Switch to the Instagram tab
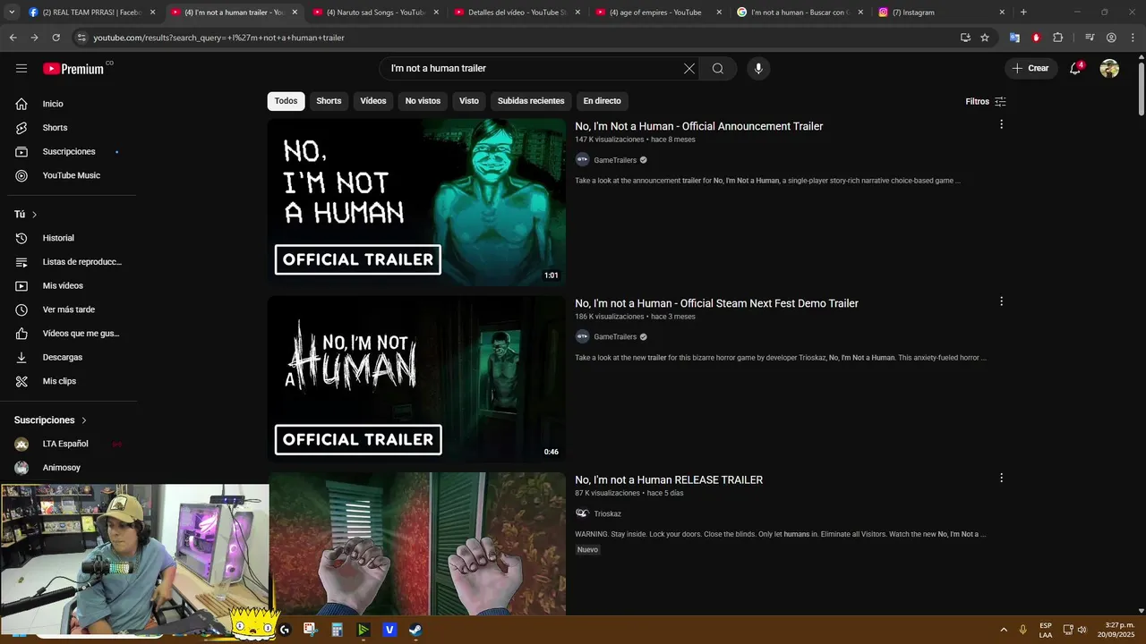This screenshot has width=1146, height=644. [941, 13]
